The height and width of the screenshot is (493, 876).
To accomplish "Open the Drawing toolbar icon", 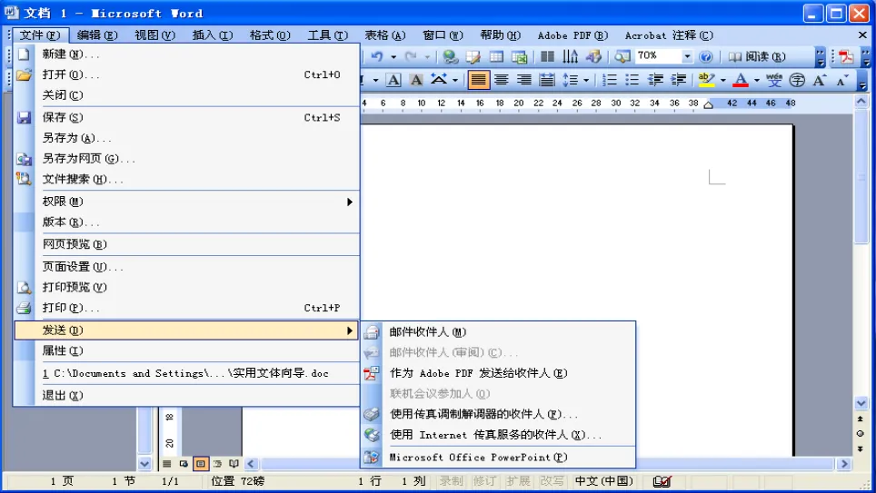I will click(593, 56).
